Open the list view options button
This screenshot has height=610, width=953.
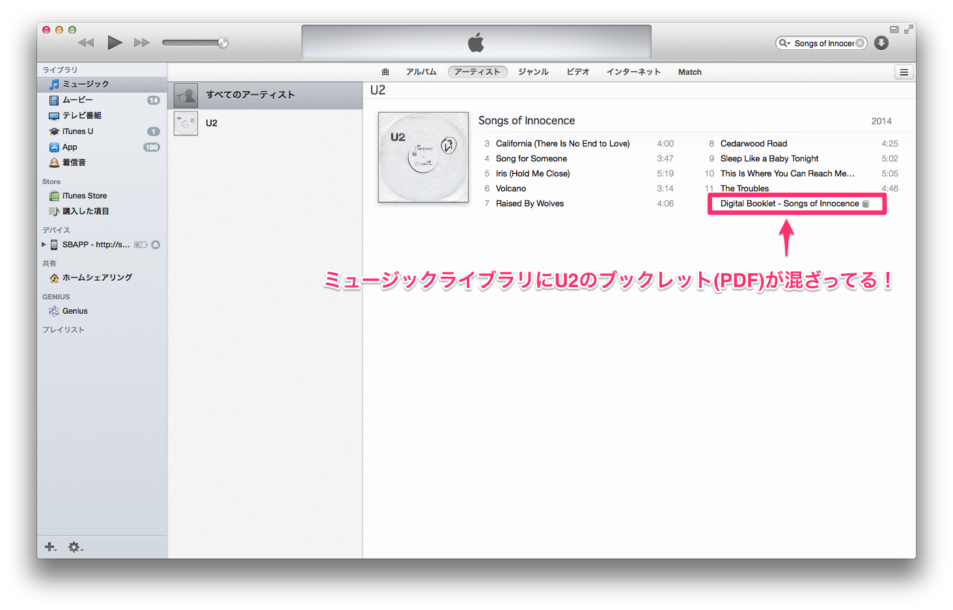click(904, 72)
